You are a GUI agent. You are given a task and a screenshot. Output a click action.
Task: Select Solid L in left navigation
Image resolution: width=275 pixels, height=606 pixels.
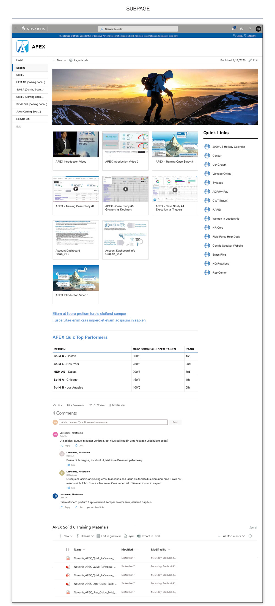point(20,75)
